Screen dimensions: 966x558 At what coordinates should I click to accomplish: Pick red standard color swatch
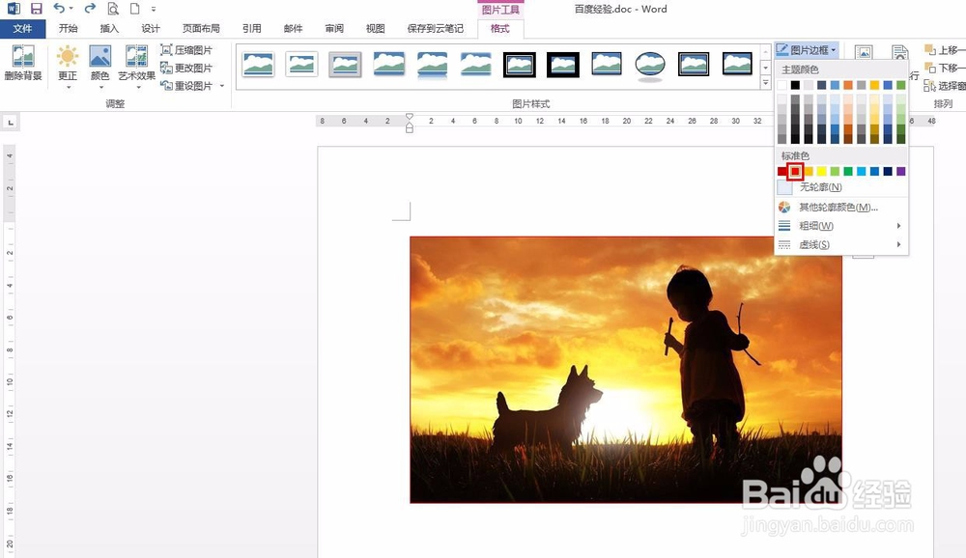point(795,171)
